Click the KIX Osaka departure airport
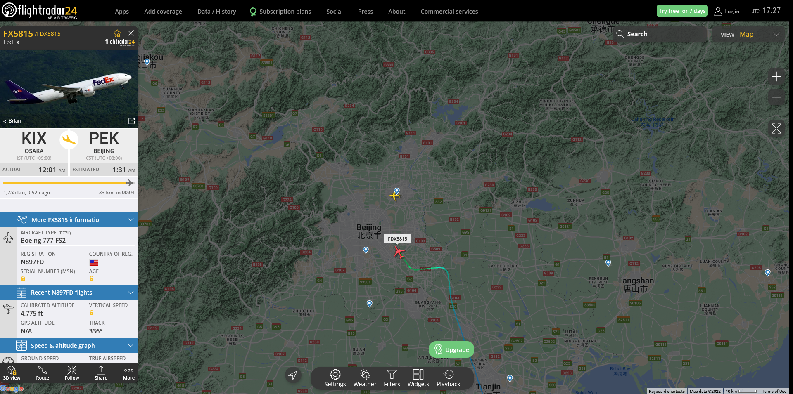The width and height of the screenshot is (793, 394). (34, 145)
